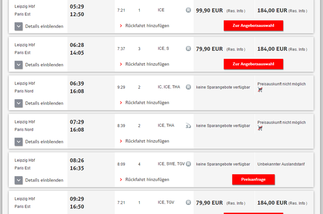Open Res. Info next to 99,90 EUR
Screen dimensions: 323x214
pyautogui.click(x=236, y=11)
